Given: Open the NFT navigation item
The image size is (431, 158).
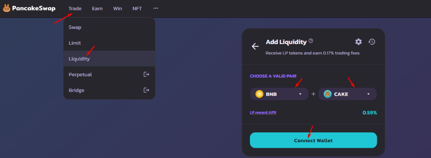Looking at the screenshot, I should point(137,8).
